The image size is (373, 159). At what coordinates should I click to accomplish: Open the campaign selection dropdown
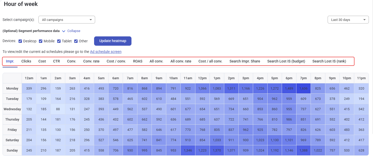[67, 20]
